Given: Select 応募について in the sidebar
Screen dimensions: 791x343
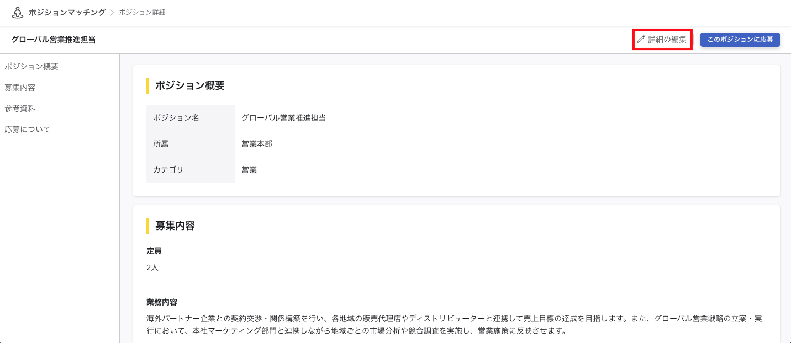Looking at the screenshot, I should point(27,129).
